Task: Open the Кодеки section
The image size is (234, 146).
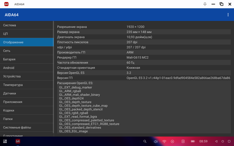Action: tap(27, 110)
